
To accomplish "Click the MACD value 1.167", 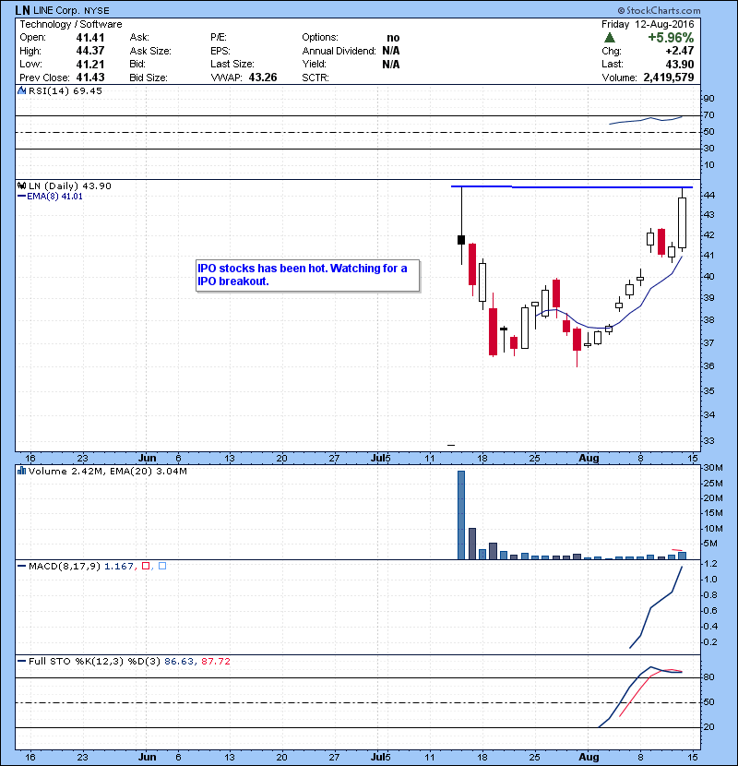I will click(x=118, y=566).
